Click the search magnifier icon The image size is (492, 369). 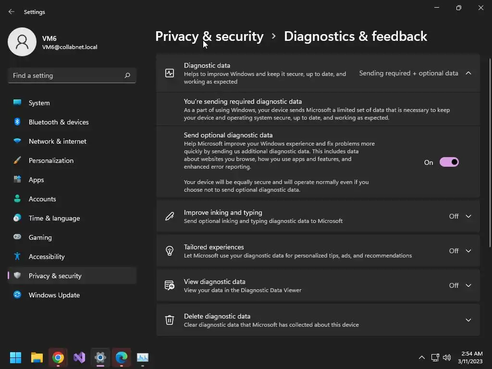(x=127, y=75)
